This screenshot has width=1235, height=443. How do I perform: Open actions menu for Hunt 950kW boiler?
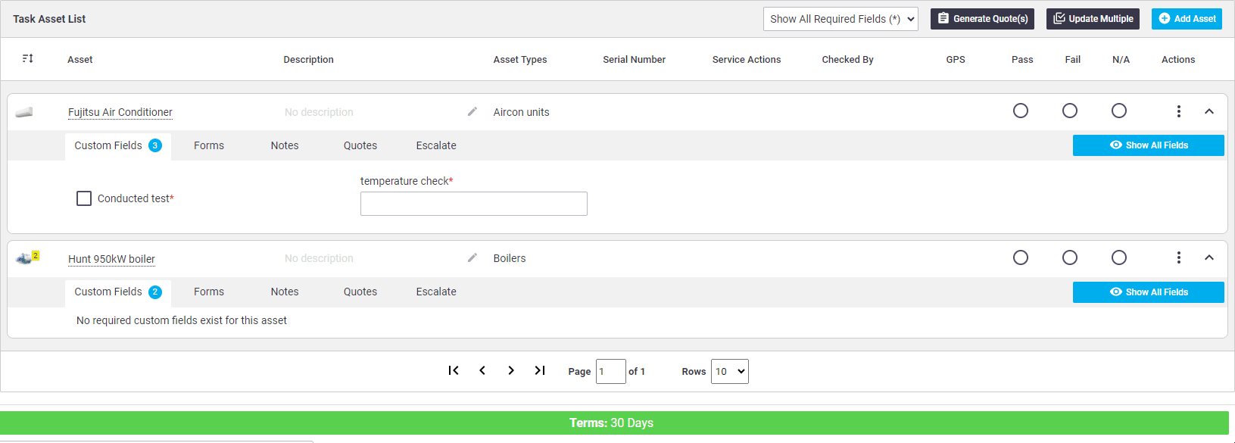coord(1179,257)
